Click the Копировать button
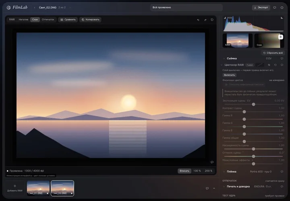290x201 pixels. pyautogui.click(x=91, y=20)
